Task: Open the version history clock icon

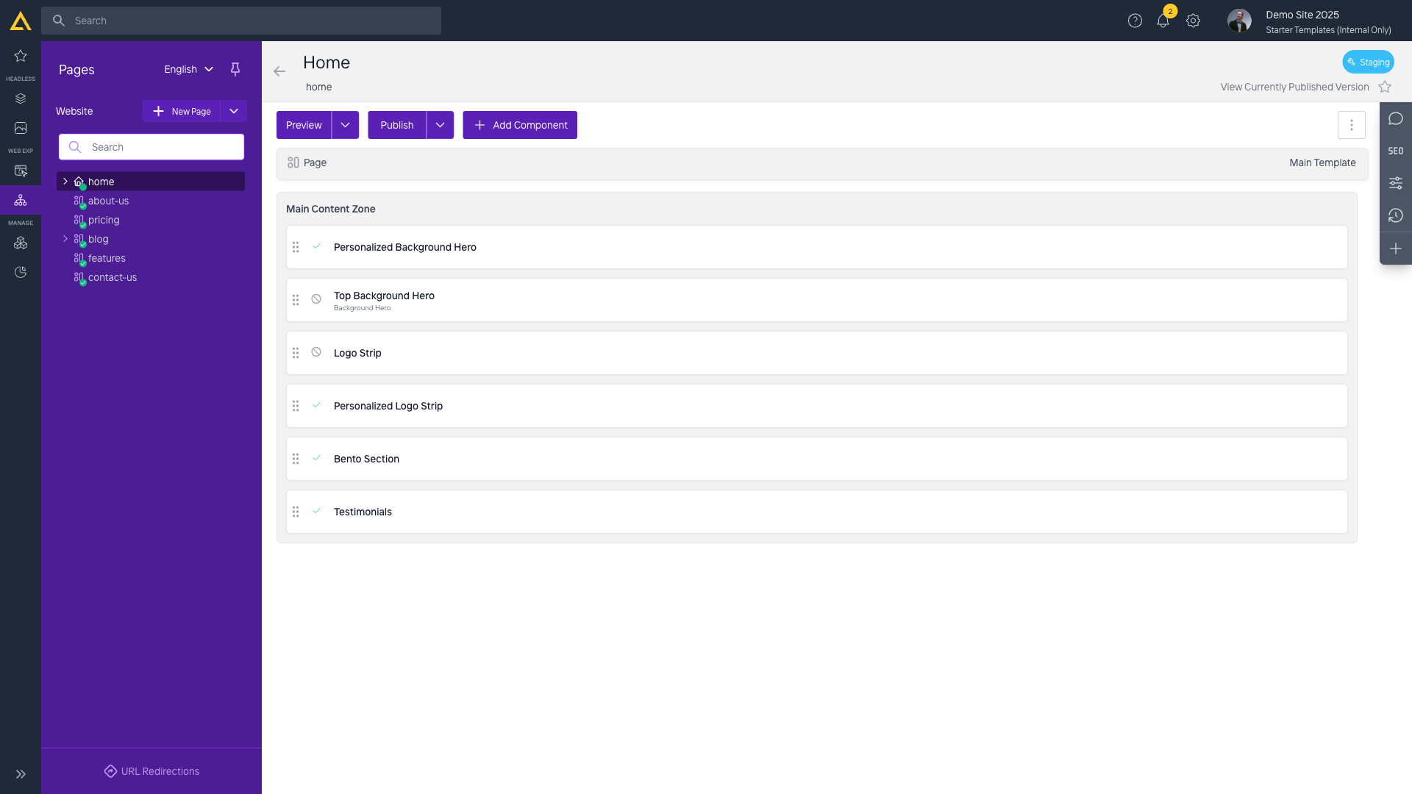Action: point(1396,215)
